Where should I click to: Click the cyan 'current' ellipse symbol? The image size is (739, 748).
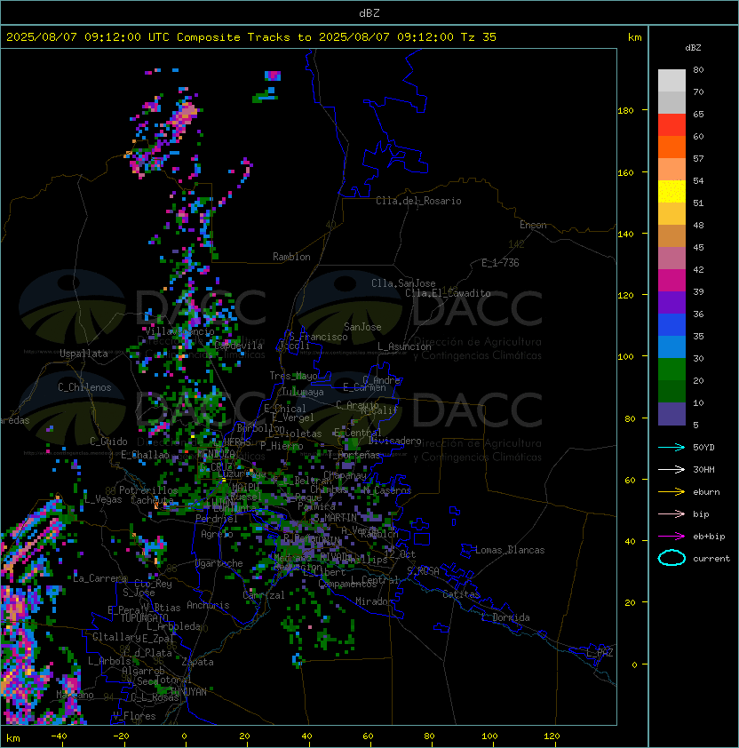[671, 558]
